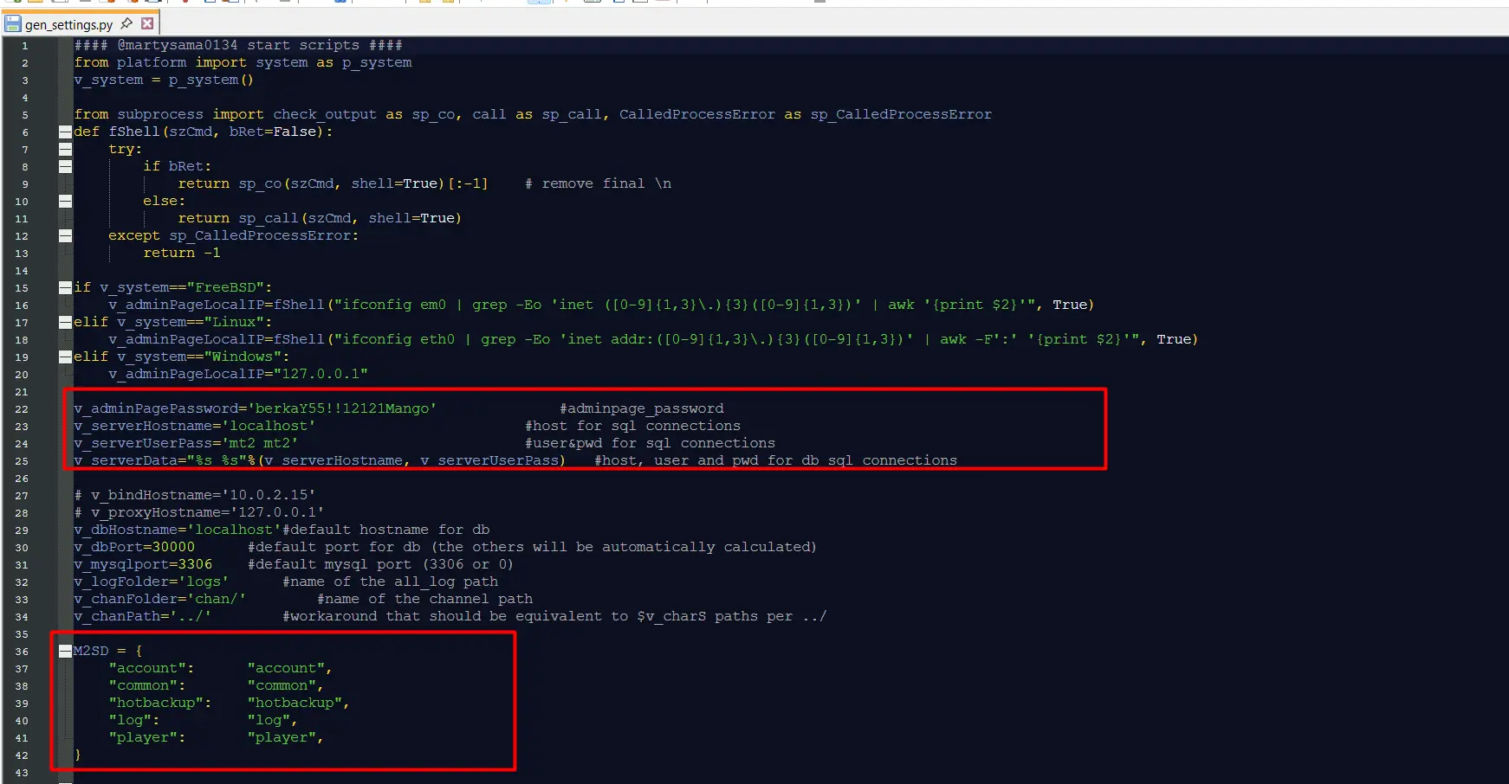Click the v_mysqlport value 3306

coord(195,564)
